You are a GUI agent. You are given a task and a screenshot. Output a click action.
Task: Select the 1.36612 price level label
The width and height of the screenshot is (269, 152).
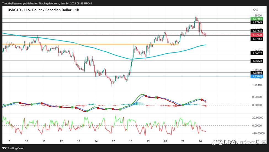tap(257, 53)
